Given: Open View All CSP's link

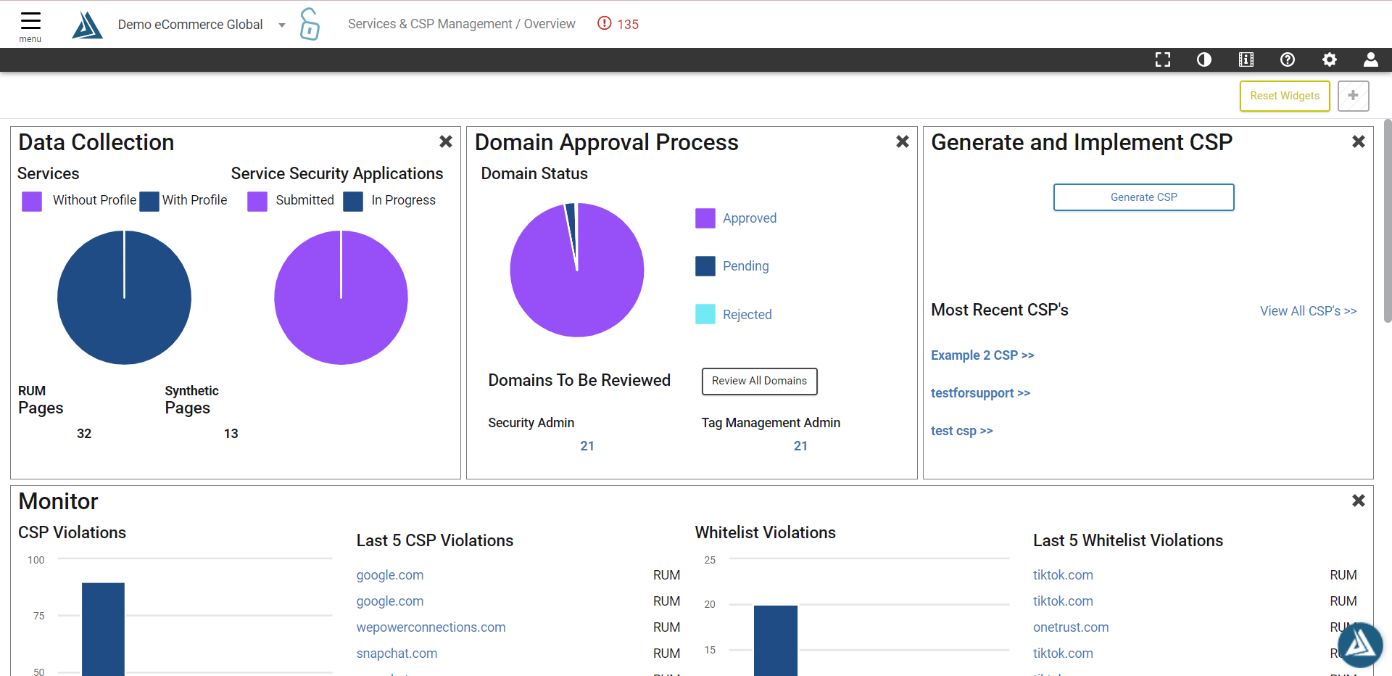Looking at the screenshot, I should click(1309, 311).
